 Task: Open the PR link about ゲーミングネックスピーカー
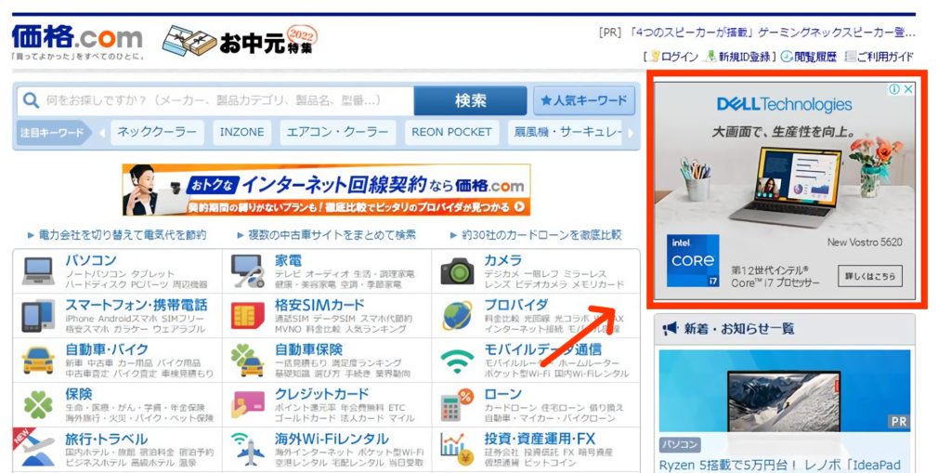tap(772, 33)
